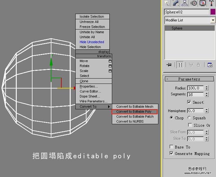
Task: Click the Segments value field
Action: [x=195, y=94]
